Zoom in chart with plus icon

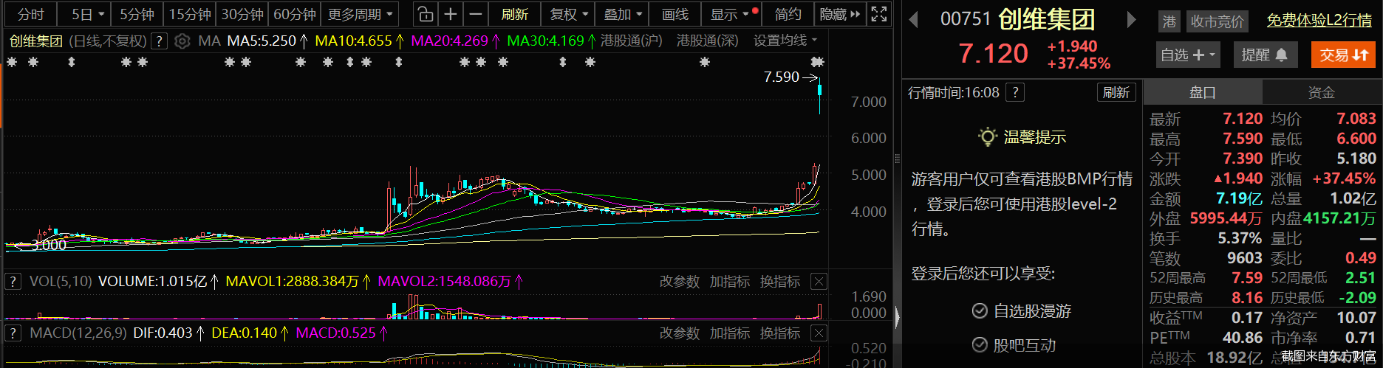click(450, 14)
